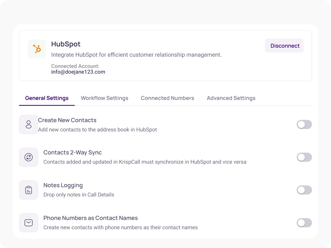Image resolution: width=331 pixels, height=248 pixels.
Task: Click 'Integrate HubSpot for efficient customer' description
Action: point(136,55)
